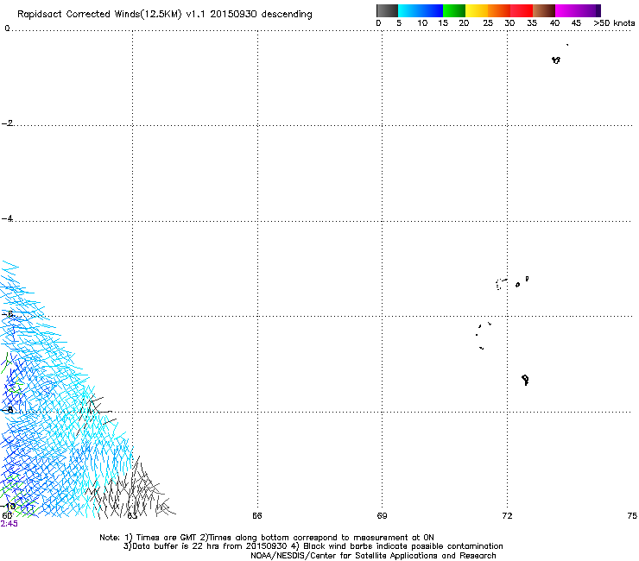Click the longitude label '75'

(x=632, y=516)
